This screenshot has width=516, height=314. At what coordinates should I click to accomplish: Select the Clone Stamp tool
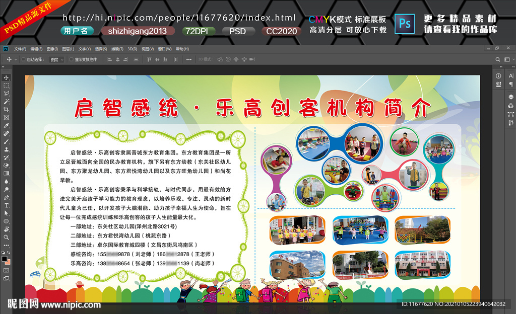[x=6, y=149]
